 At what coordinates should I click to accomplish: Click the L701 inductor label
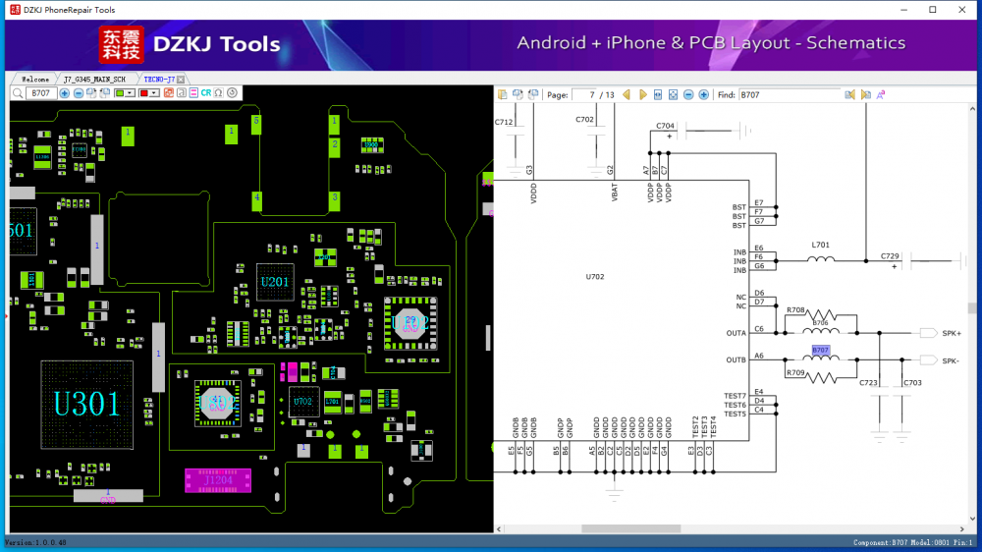tap(820, 245)
